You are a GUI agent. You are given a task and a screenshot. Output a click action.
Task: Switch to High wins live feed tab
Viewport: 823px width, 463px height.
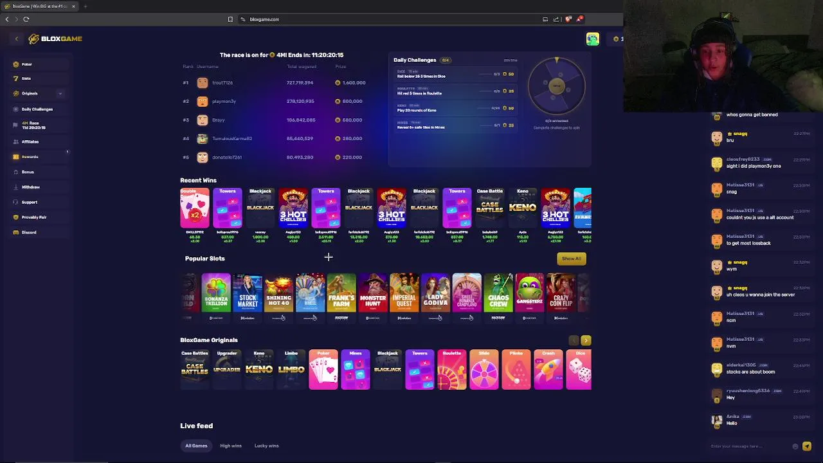(x=231, y=446)
